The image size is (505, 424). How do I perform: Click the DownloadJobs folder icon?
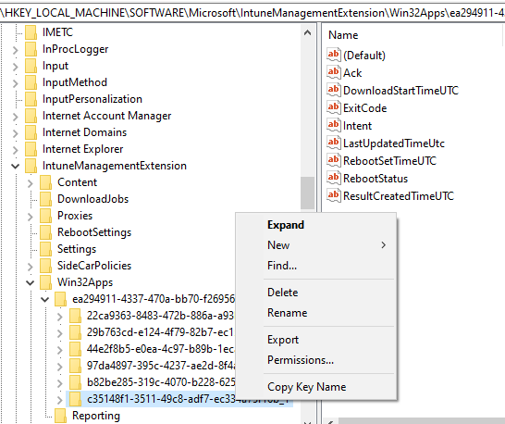45,199
